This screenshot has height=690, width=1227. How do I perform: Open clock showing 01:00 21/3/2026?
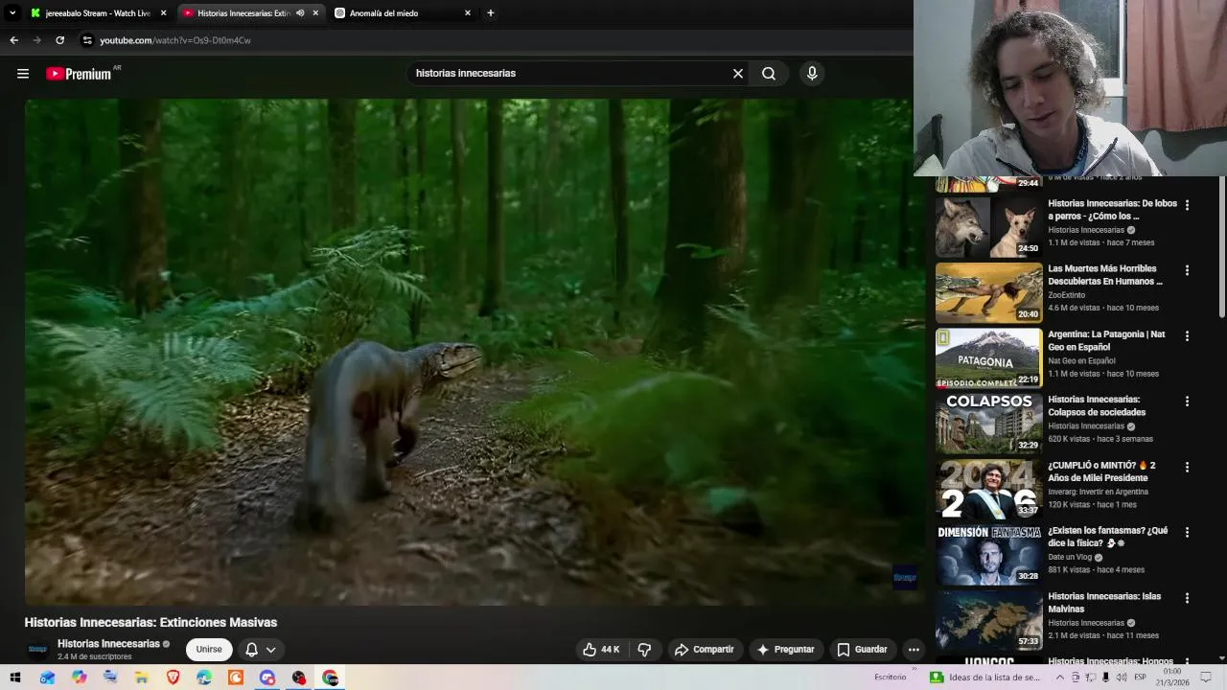(x=1173, y=678)
